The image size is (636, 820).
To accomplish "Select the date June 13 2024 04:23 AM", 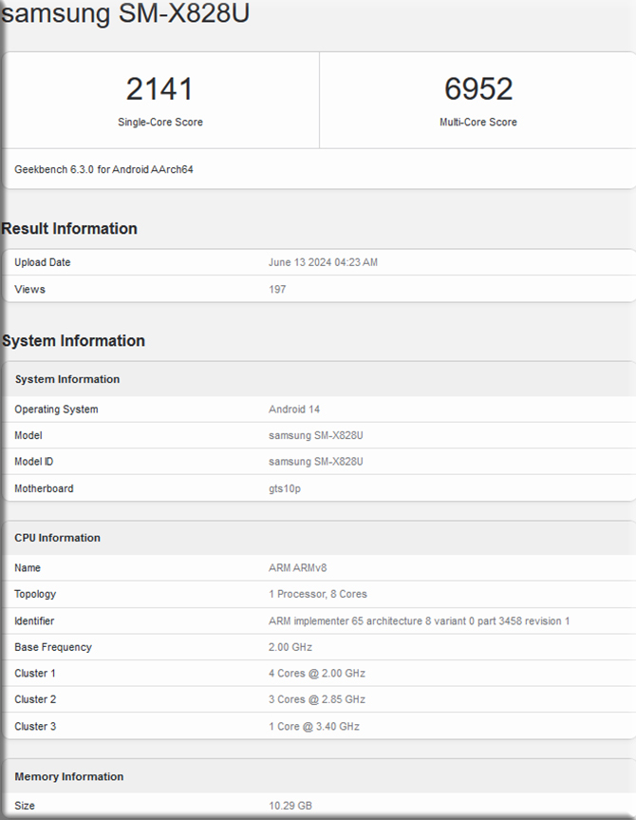I will [323, 262].
